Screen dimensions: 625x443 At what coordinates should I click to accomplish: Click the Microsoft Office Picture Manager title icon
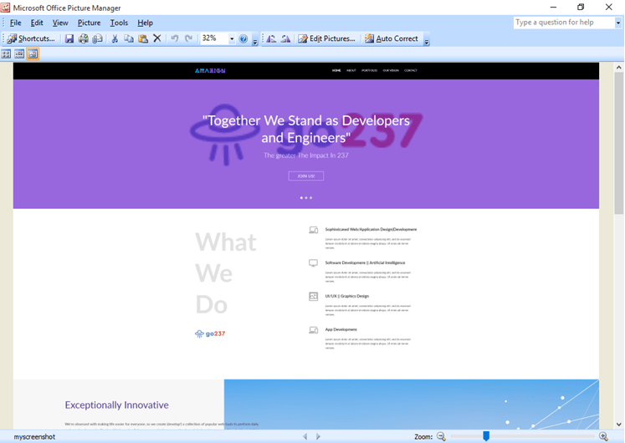5,8
